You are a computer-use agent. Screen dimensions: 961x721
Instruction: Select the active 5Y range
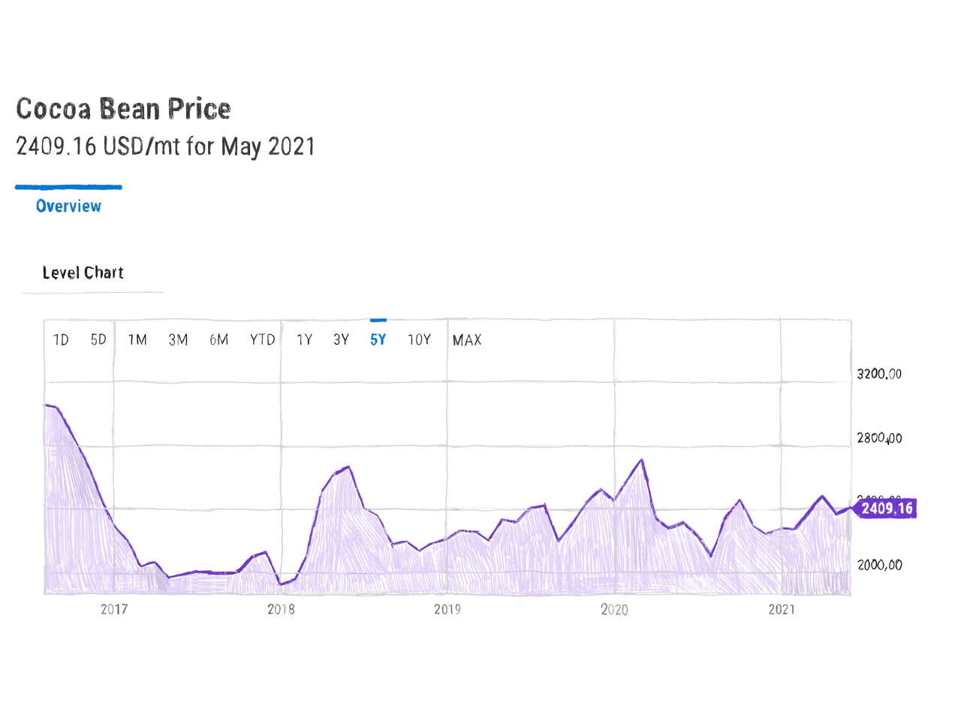(x=378, y=340)
